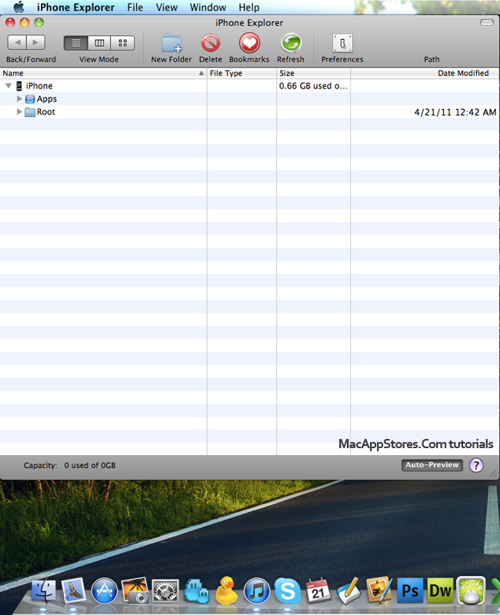Open Preferences from the toolbar
The width and height of the screenshot is (500, 615).
point(342,43)
